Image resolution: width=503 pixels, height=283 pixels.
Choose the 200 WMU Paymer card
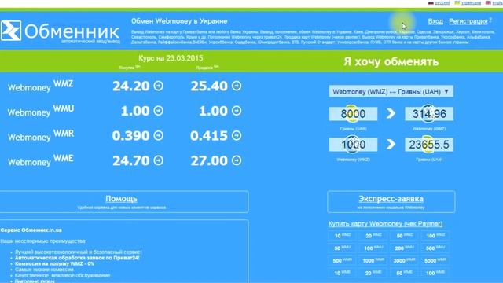tap(404, 248)
